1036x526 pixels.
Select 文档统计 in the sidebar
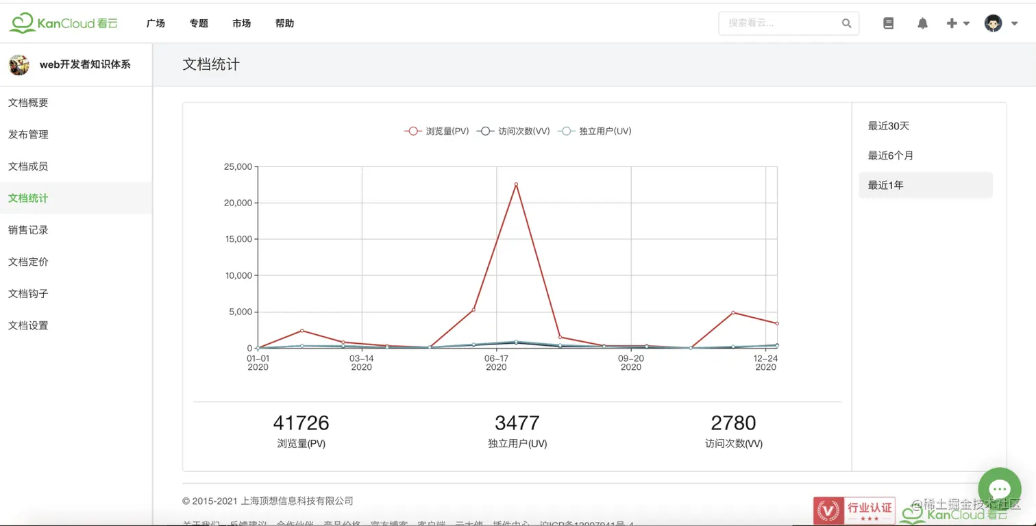coord(76,198)
